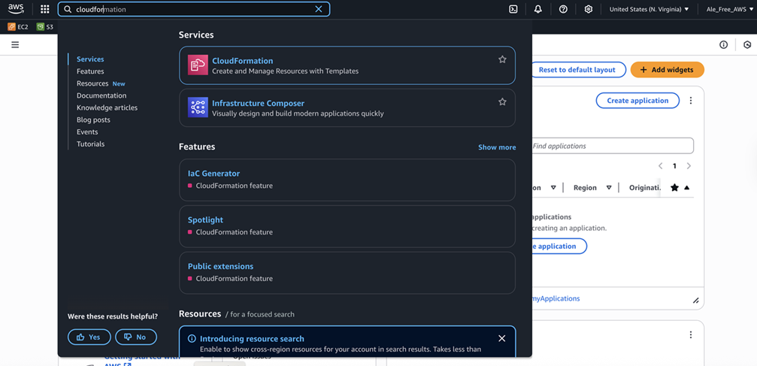The width and height of the screenshot is (757, 366).
Task: Open the help question mark icon
Action: [x=563, y=9]
